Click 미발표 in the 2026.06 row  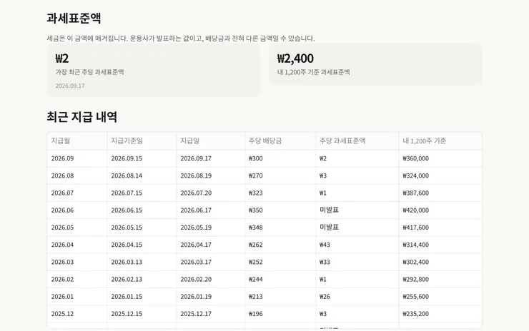click(329, 210)
